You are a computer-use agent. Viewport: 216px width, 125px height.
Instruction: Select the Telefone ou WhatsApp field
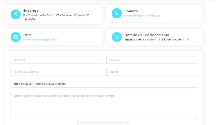[56, 72]
